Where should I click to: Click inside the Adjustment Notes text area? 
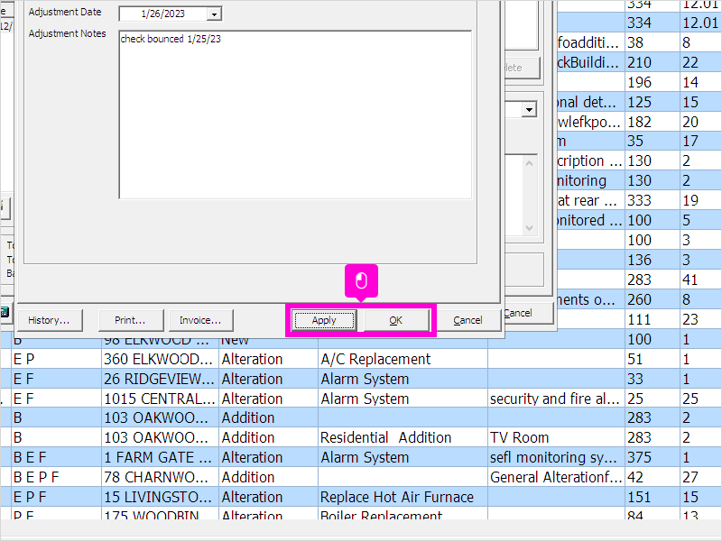click(295, 115)
